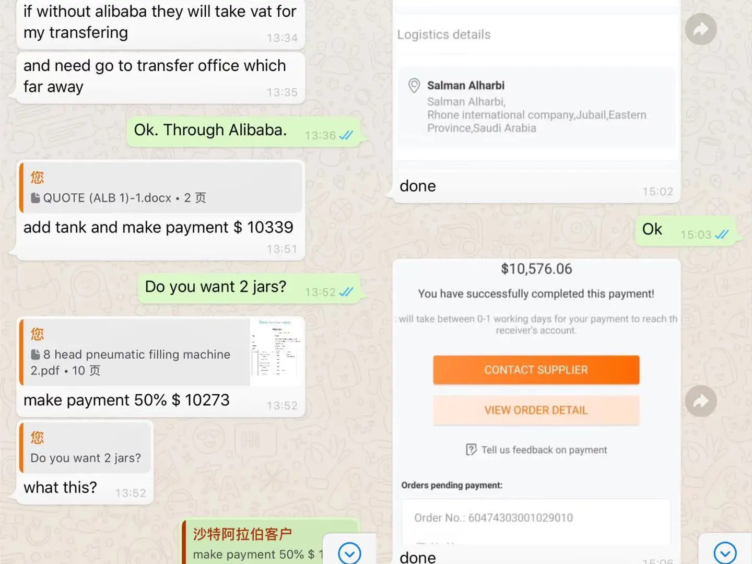Select the Order No. 60474303001029010 entry
Image resolution: width=752 pixels, height=564 pixels.
536,518
